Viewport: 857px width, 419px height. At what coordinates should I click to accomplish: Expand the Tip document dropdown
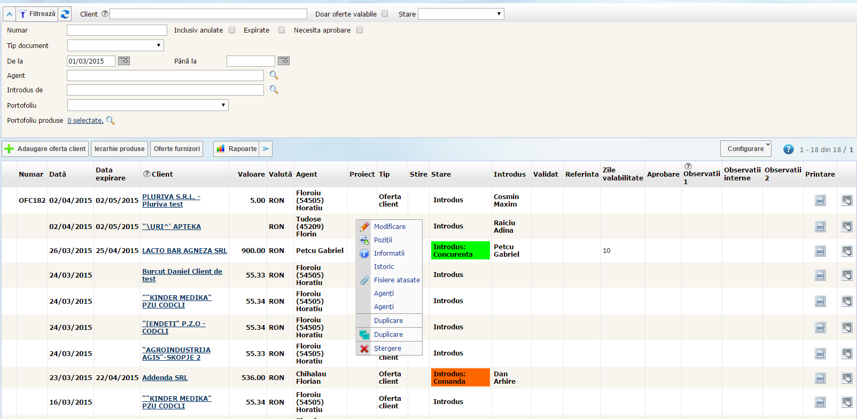tap(115, 46)
